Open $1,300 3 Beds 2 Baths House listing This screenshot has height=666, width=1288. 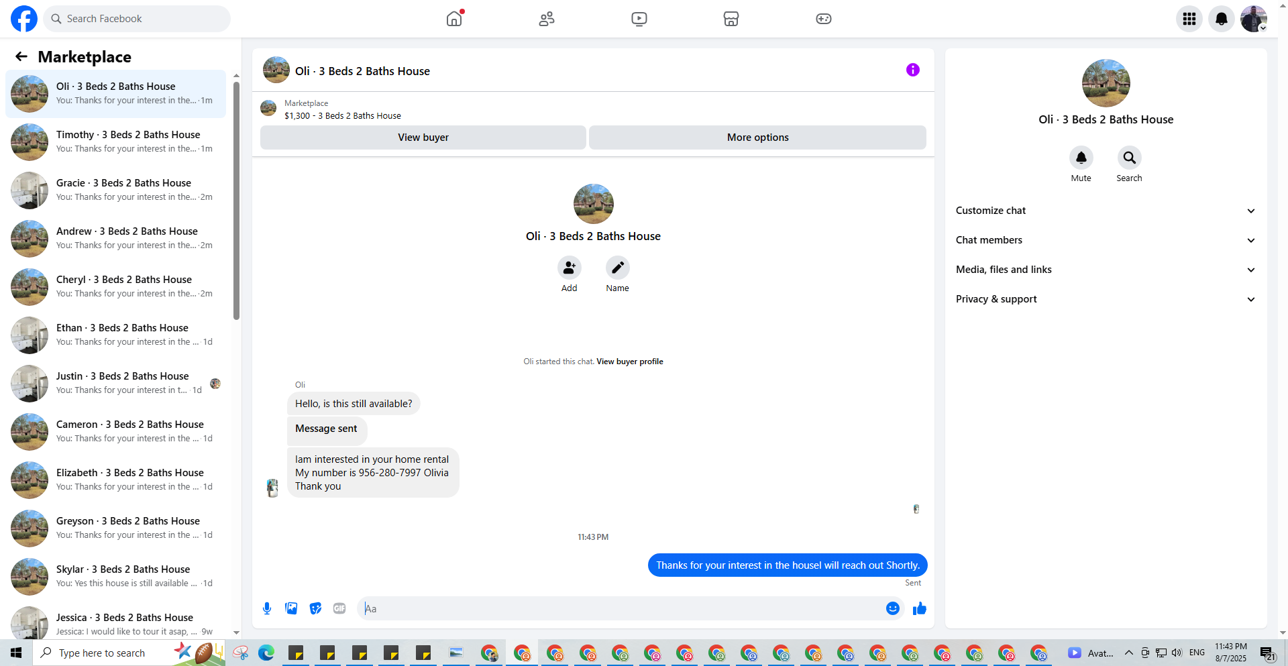343,116
